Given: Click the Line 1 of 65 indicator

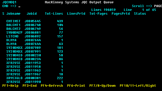Looking at the screenshot, I should [140, 10].
